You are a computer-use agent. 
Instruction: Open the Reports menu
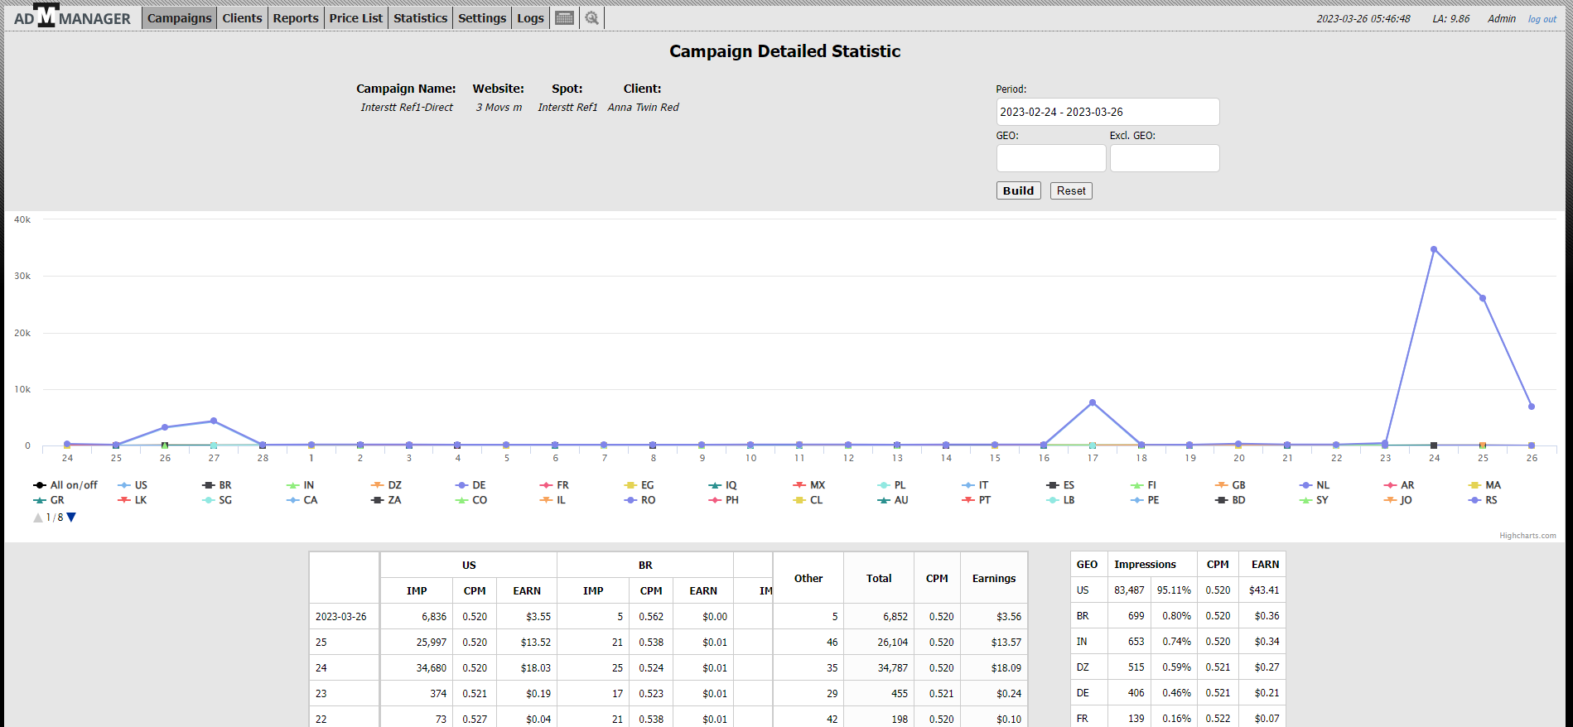tap(296, 18)
